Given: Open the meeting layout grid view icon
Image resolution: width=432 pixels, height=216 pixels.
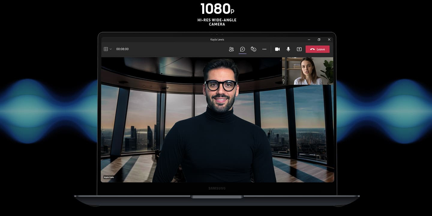Looking at the screenshot, I should point(106,49).
